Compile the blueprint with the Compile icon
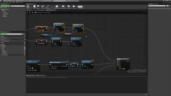This screenshot has height=96, width=171. point(28,6)
